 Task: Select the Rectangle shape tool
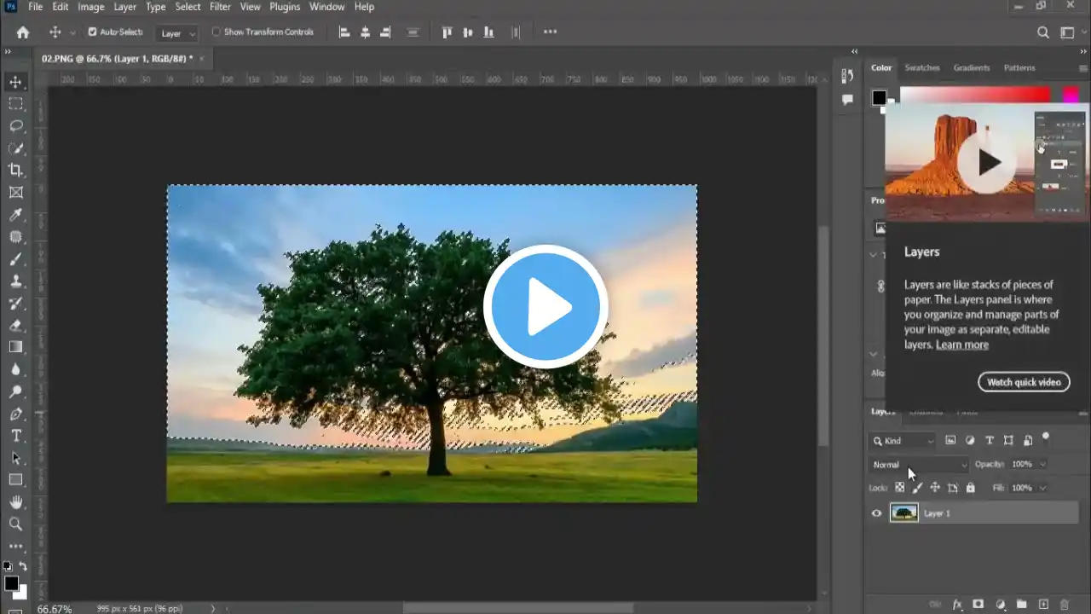(15, 480)
